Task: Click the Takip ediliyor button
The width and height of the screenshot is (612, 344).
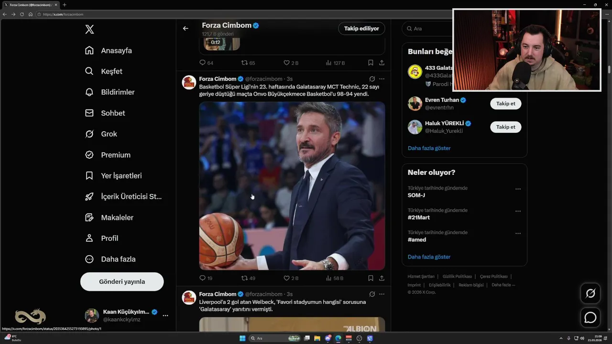Action: pos(361,29)
